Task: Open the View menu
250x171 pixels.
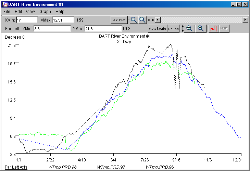Action: tap(30, 12)
